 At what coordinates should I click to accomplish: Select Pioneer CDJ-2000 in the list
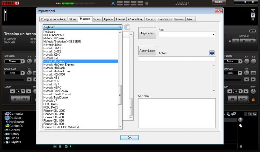click(80, 111)
